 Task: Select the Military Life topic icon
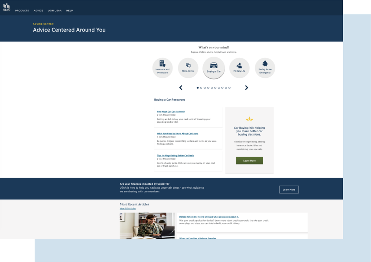(x=239, y=68)
